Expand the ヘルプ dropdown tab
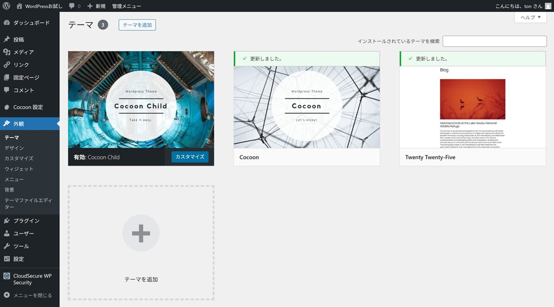Image resolution: width=554 pixels, height=307 pixels. coord(530,17)
